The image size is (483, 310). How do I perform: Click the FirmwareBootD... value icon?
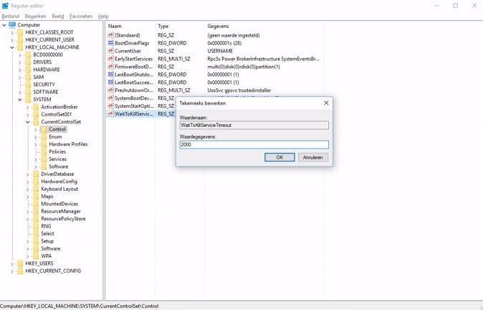click(110, 67)
